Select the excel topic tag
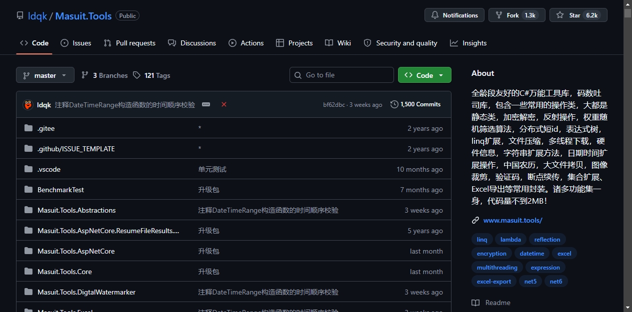The width and height of the screenshot is (632, 312). (564, 254)
